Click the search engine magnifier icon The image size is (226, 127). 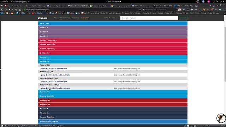point(143,10)
